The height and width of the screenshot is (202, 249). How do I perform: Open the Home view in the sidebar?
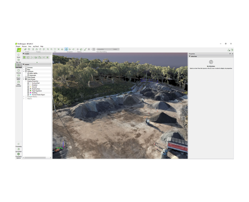click(x=18, y=56)
